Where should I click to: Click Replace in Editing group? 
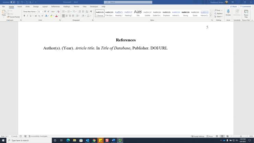coord(219,13)
